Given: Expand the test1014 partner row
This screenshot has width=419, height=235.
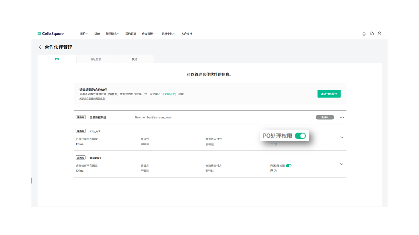Looking at the screenshot, I should point(342,164).
